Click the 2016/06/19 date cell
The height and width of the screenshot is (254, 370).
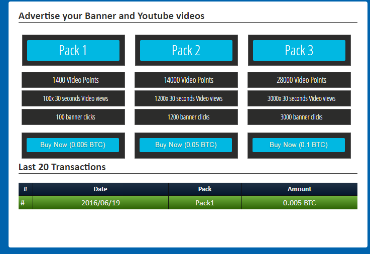(x=100, y=203)
